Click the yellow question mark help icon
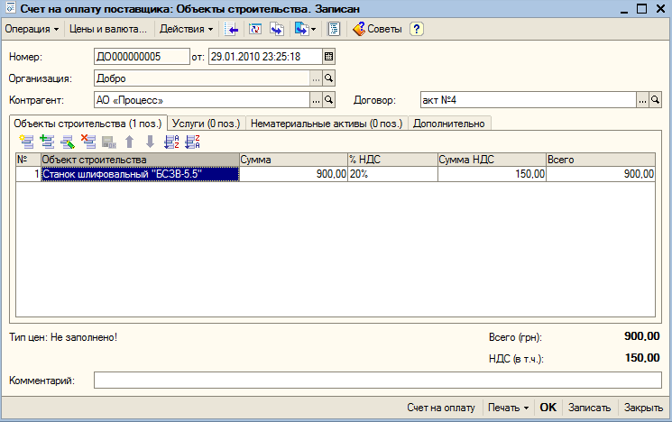Screen dimensions: 672x422 (416, 29)
